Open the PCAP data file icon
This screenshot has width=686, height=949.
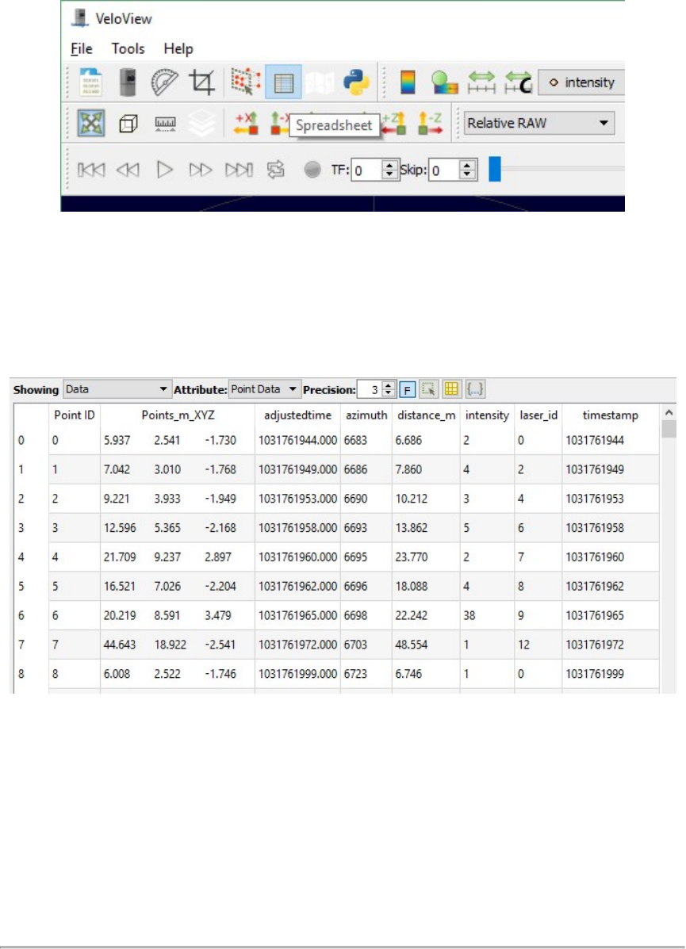[91, 82]
